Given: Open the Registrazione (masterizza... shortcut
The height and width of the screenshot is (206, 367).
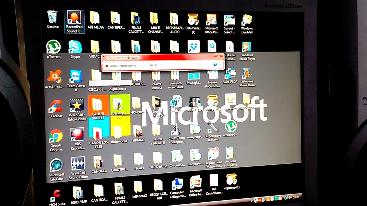Looking at the screenshot, I should coord(214,157).
